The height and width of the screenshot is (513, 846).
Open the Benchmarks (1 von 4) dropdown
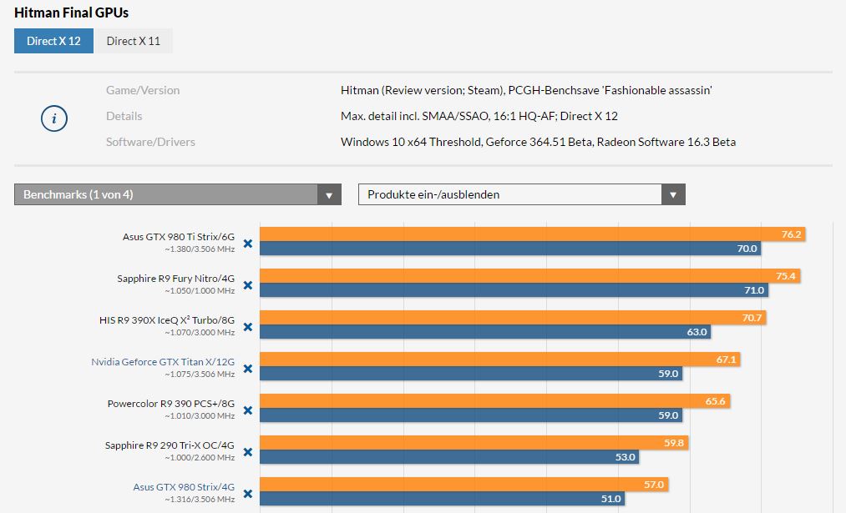[178, 194]
